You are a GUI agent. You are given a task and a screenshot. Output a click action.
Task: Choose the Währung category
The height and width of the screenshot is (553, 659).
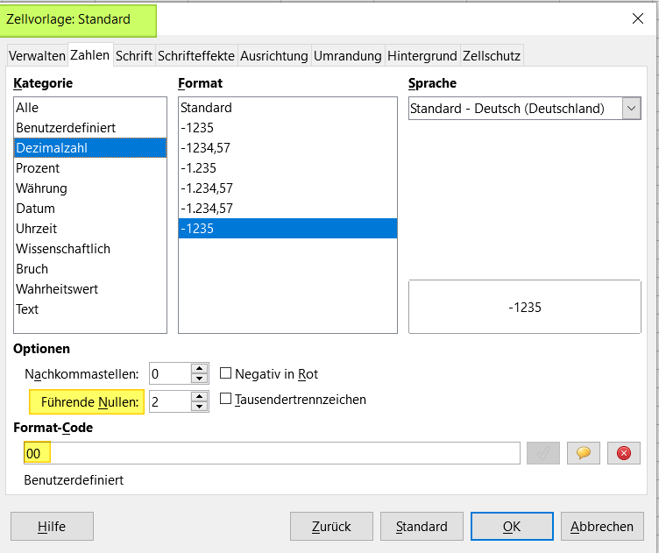pos(90,188)
